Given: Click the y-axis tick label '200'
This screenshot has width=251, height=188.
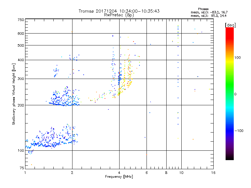Looking at the screenshot, I should coord(21,105).
